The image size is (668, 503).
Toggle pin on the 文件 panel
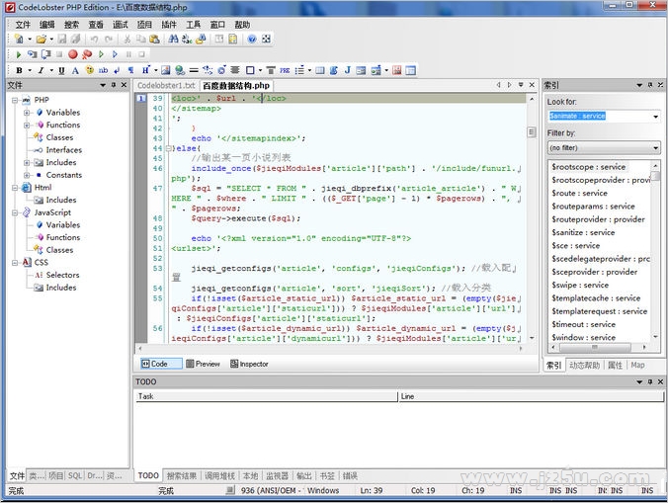click(x=114, y=85)
